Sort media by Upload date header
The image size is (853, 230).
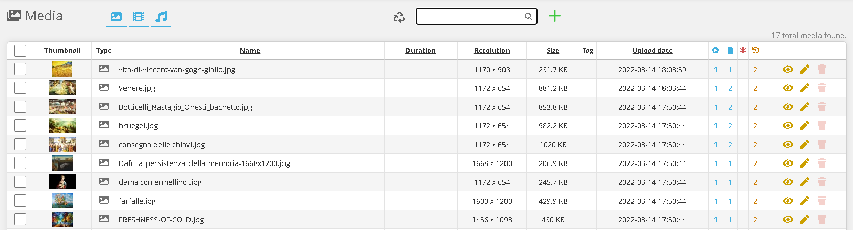652,51
